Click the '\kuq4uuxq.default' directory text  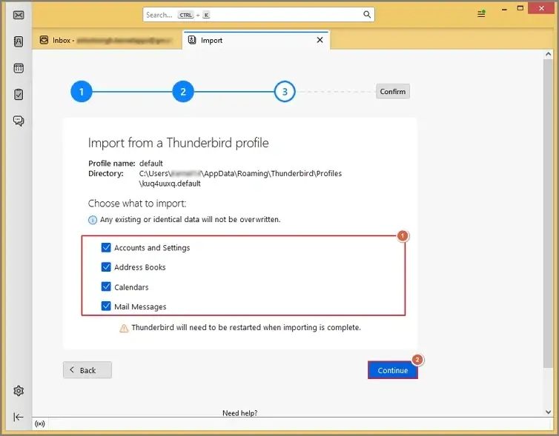point(170,184)
